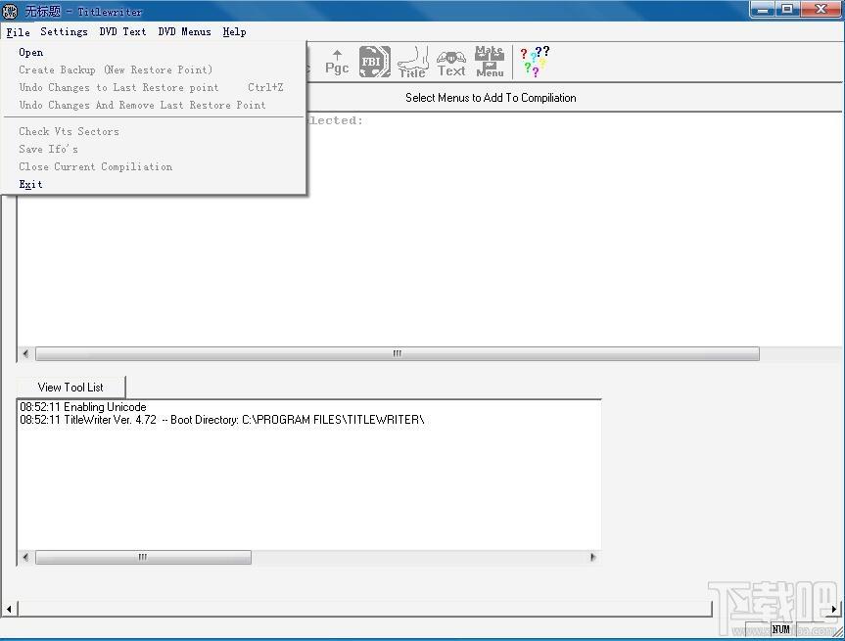
Task: Open the DVD Menus menu
Action: tap(184, 31)
